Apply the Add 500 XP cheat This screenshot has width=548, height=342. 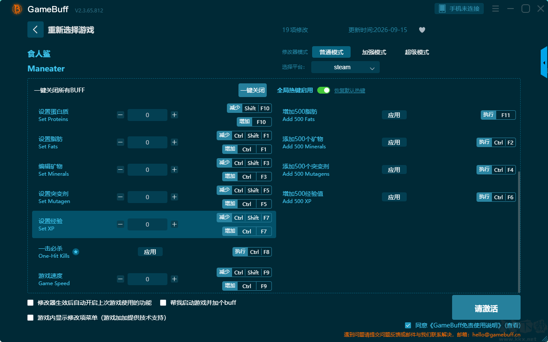(394, 197)
